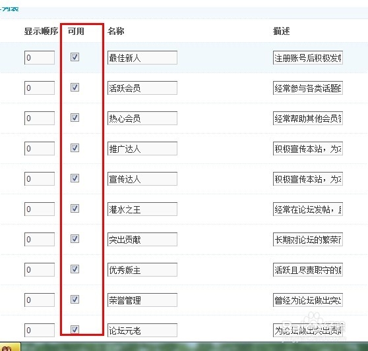This screenshot has height=351, width=368.
Task: Click the display order field for 优秀版主
Action: click(40, 270)
